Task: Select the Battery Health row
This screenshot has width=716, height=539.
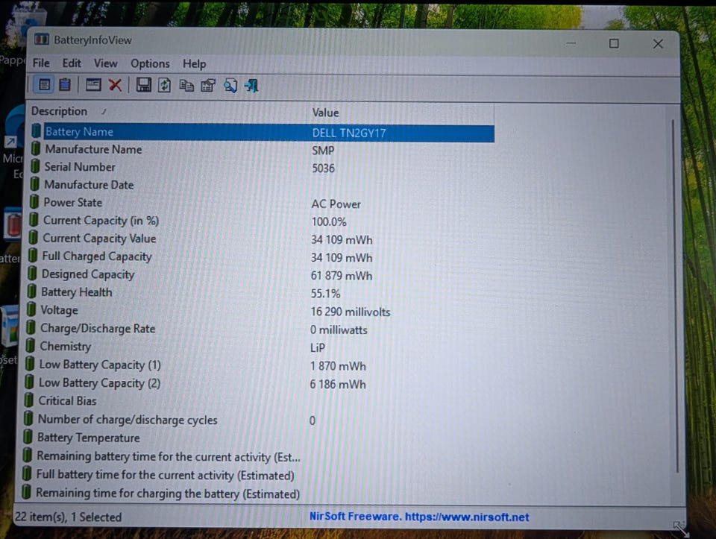Action: point(260,292)
